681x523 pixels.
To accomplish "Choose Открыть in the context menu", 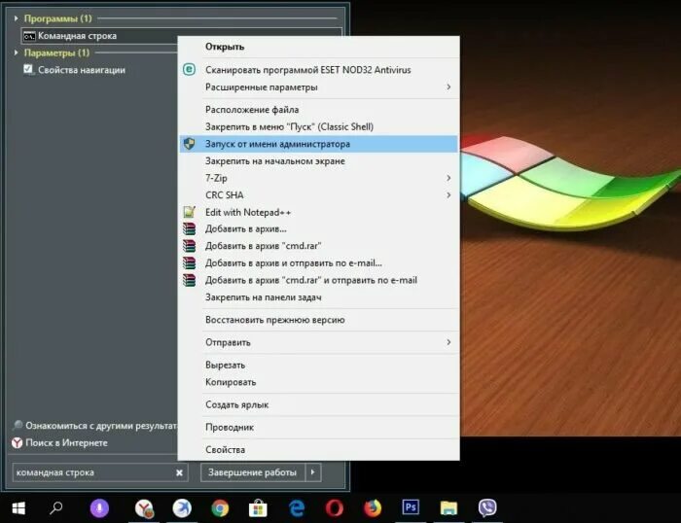I will click(x=319, y=47).
